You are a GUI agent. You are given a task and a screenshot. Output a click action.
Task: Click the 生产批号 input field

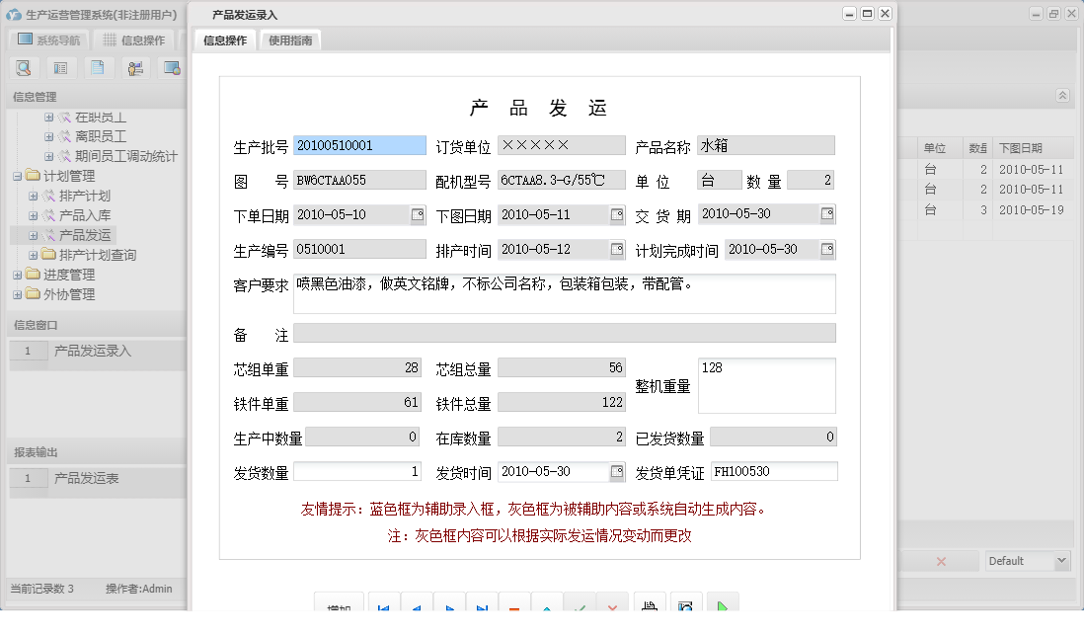coord(358,145)
